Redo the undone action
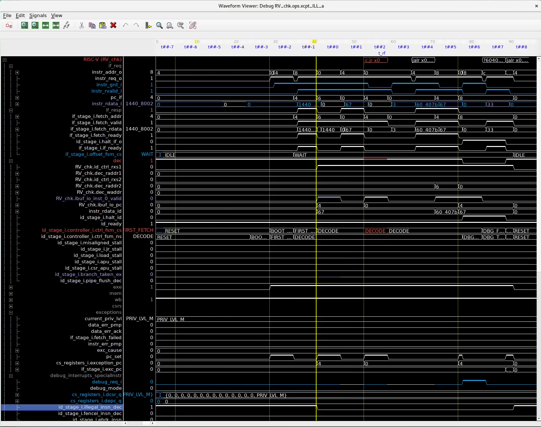 pos(136,25)
